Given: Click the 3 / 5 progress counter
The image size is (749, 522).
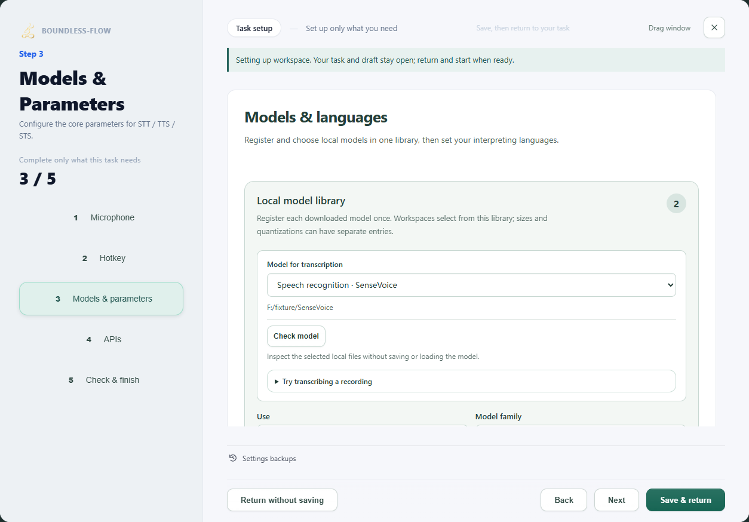Looking at the screenshot, I should (38, 179).
